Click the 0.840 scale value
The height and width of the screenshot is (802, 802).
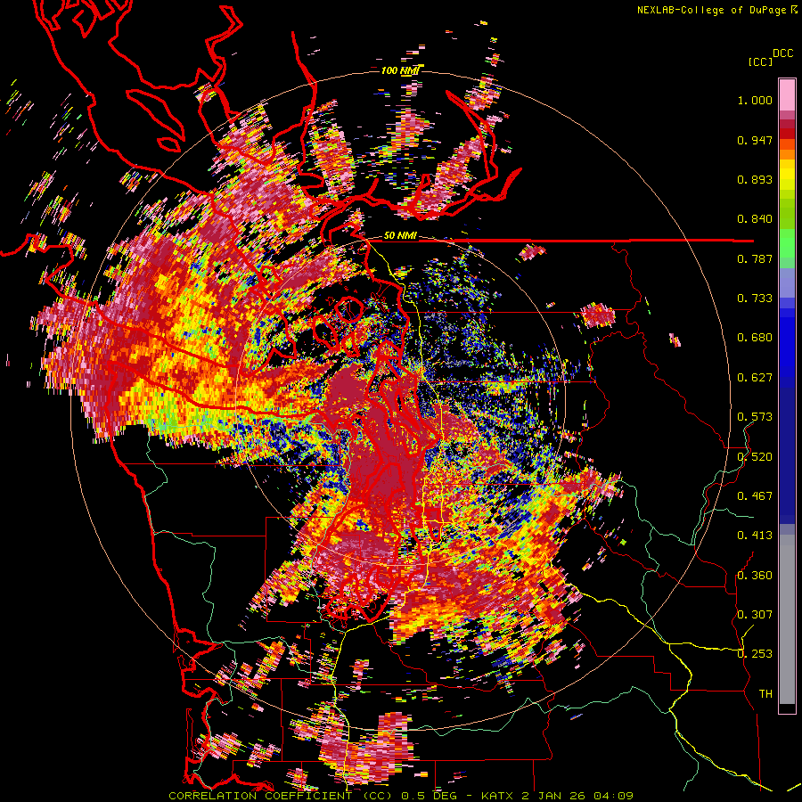[755, 219]
